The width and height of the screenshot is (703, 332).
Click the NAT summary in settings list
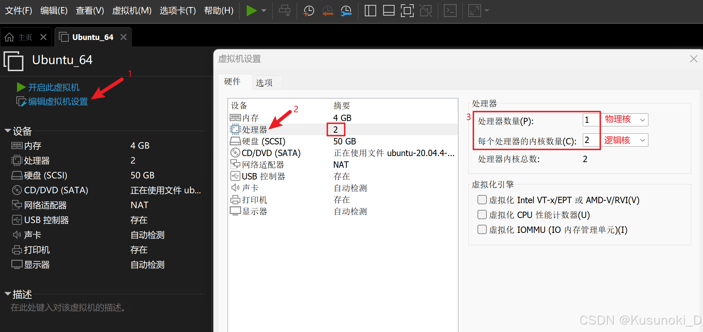click(x=341, y=165)
